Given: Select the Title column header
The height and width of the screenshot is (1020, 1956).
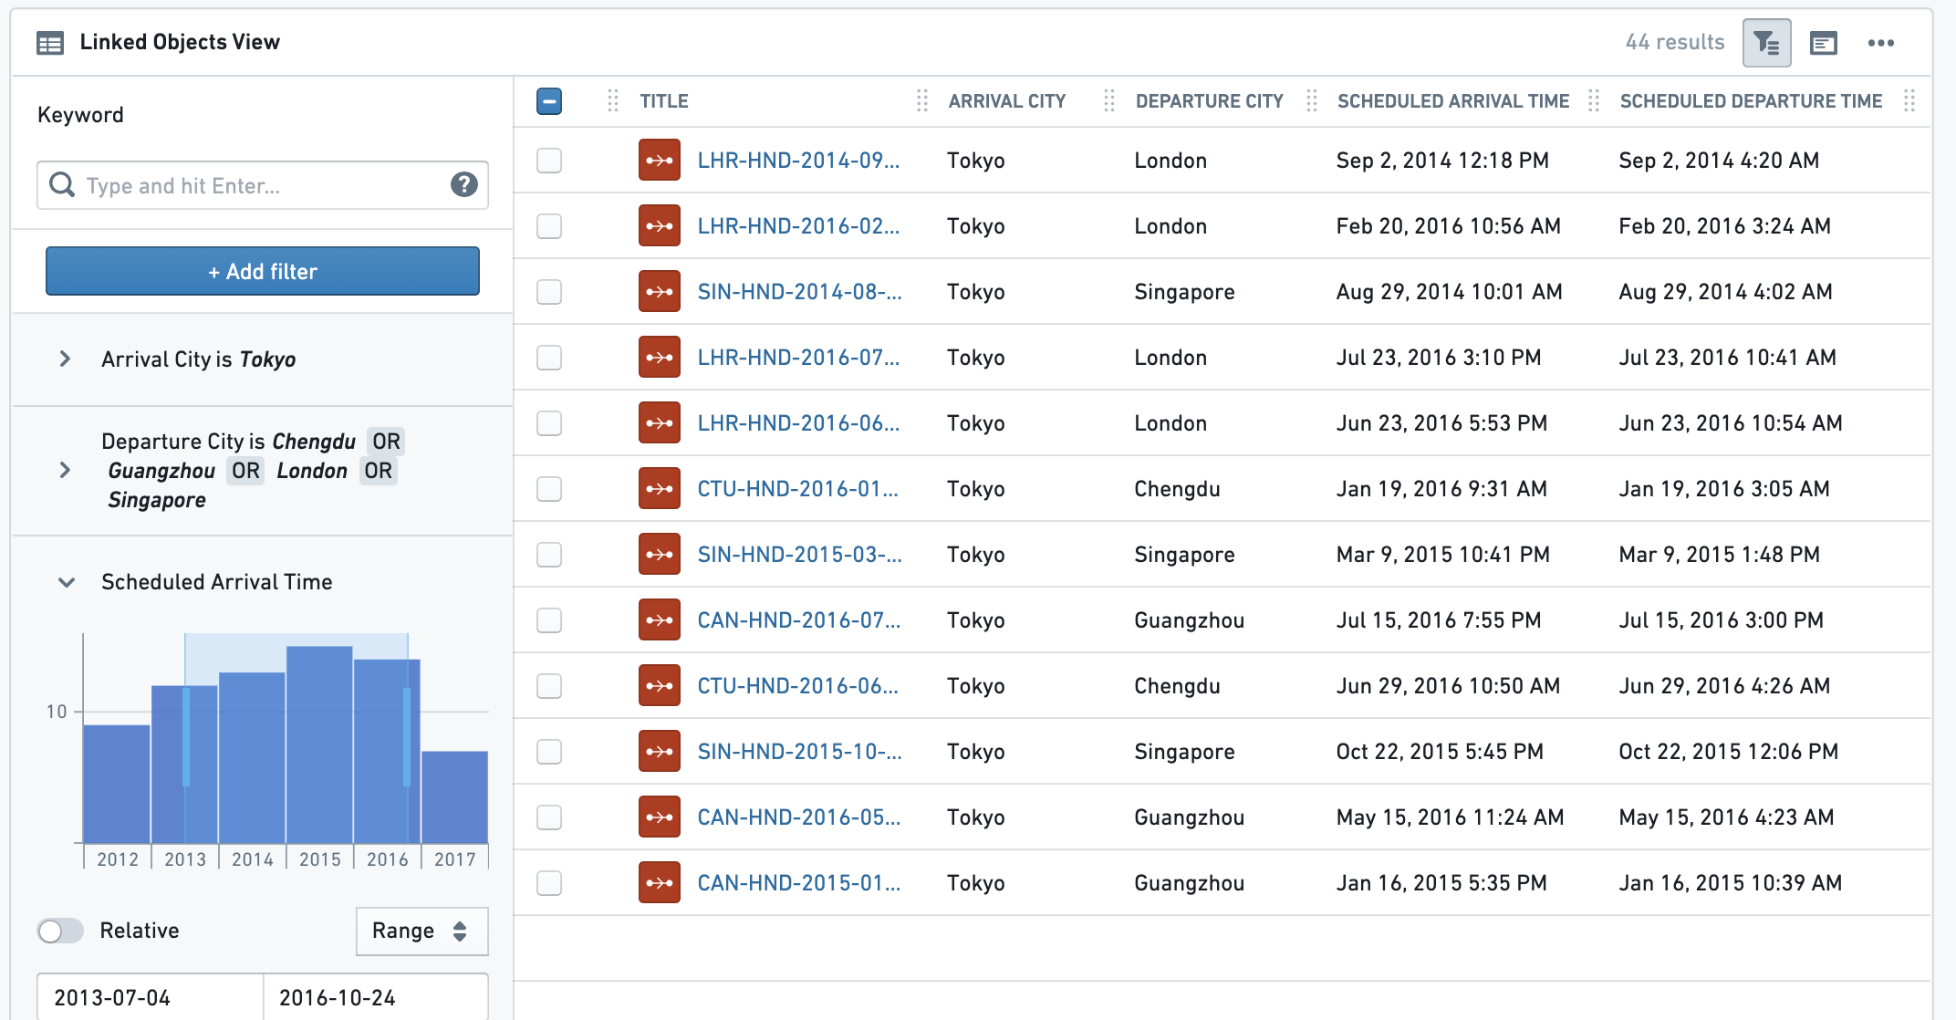Looking at the screenshot, I should pyautogui.click(x=664, y=101).
